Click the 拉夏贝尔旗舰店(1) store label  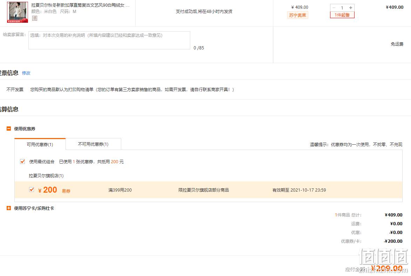coord(46,175)
